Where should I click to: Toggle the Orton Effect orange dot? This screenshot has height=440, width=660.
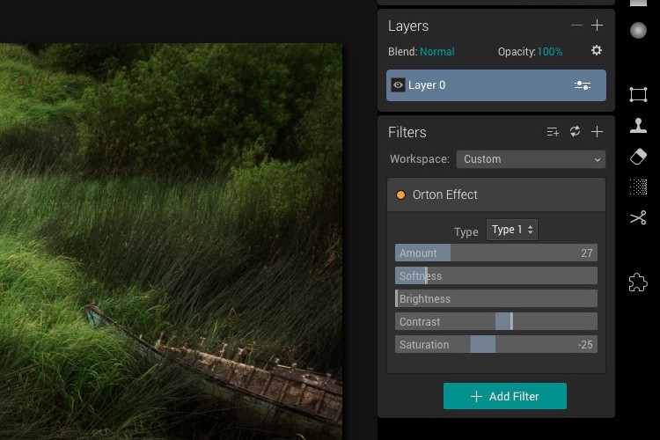coord(400,195)
